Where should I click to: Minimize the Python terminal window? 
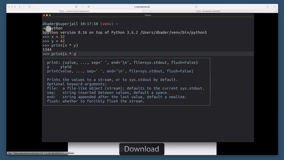[x=47, y=15]
